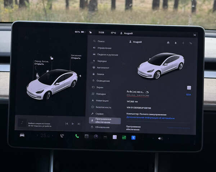This screenshot has height=172, width=216.
Task: Tap the charge port lightning icon
Action: [x=80, y=76]
